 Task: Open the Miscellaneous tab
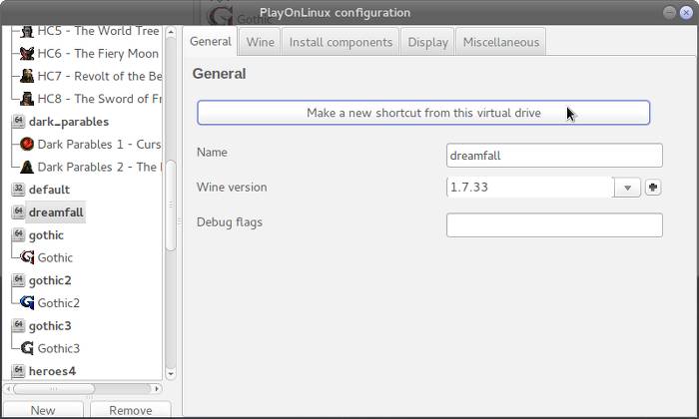click(501, 42)
